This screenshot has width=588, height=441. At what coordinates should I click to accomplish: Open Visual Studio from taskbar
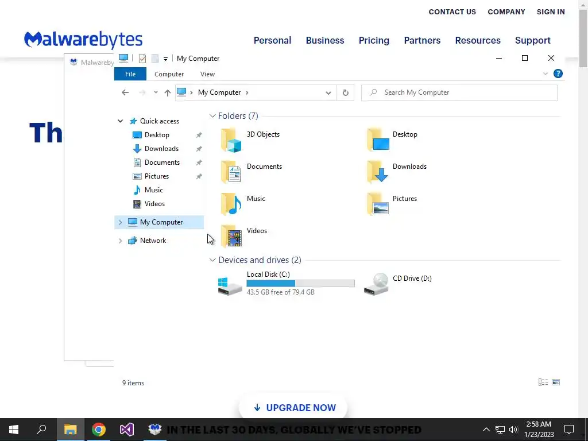pyautogui.click(x=127, y=430)
